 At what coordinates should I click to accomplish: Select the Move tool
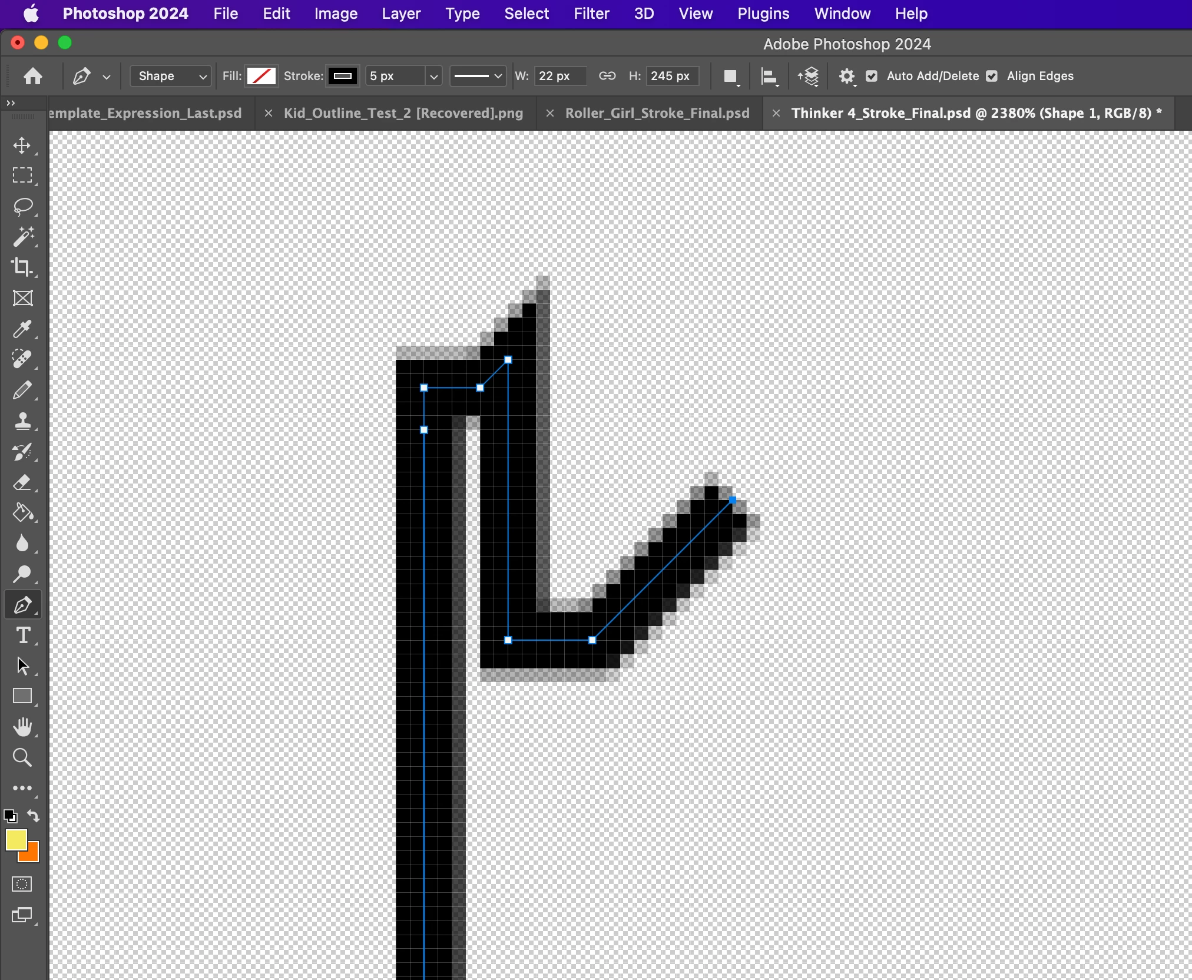click(x=22, y=145)
